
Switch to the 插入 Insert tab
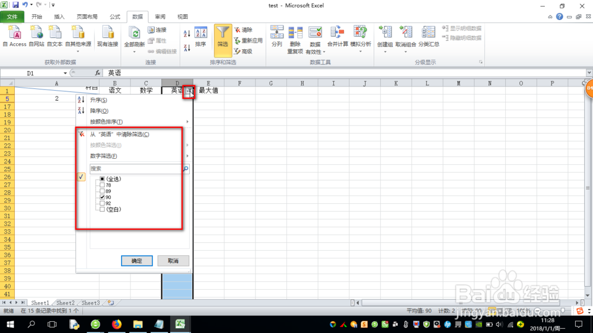point(59,17)
